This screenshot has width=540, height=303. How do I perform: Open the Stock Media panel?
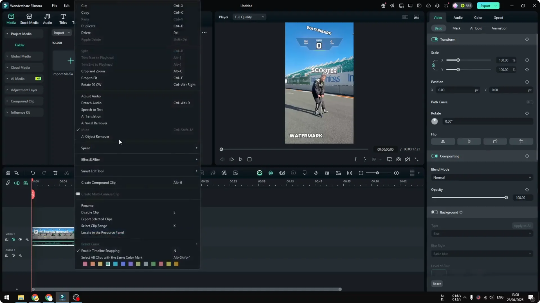pos(29,19)
